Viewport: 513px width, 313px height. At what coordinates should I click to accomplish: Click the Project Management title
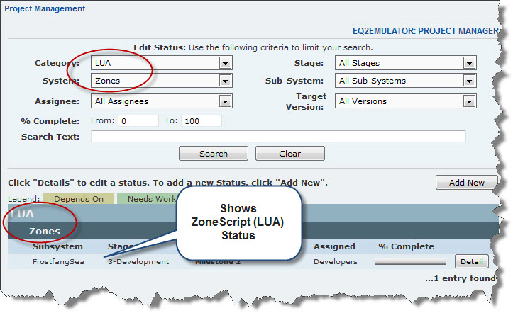(45, 9)
